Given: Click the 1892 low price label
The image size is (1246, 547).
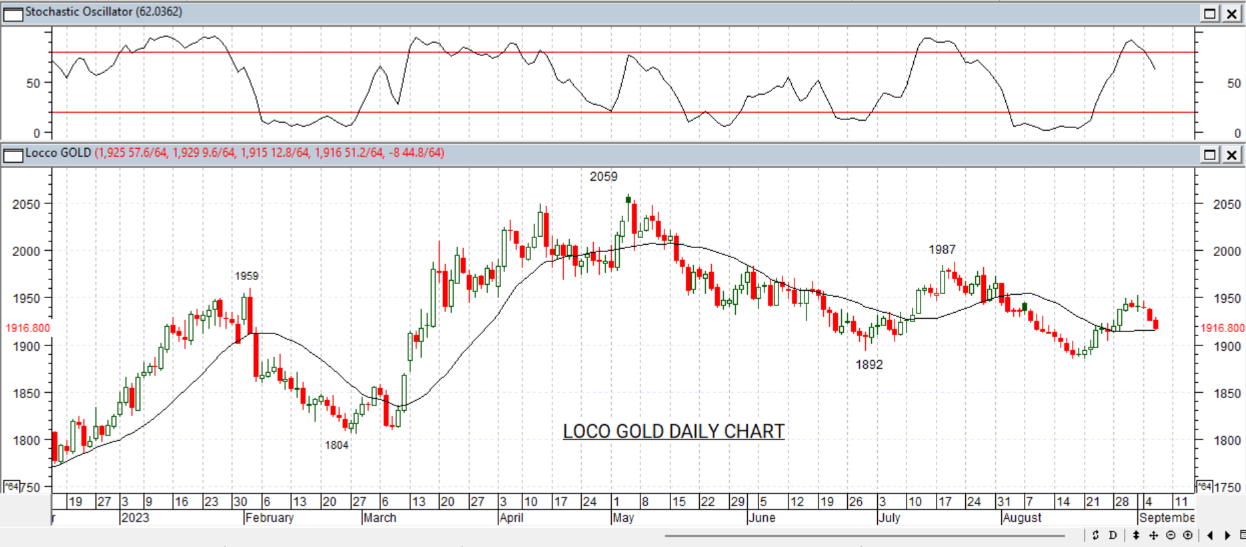Looking at the screenshot, I should [869, 365].
